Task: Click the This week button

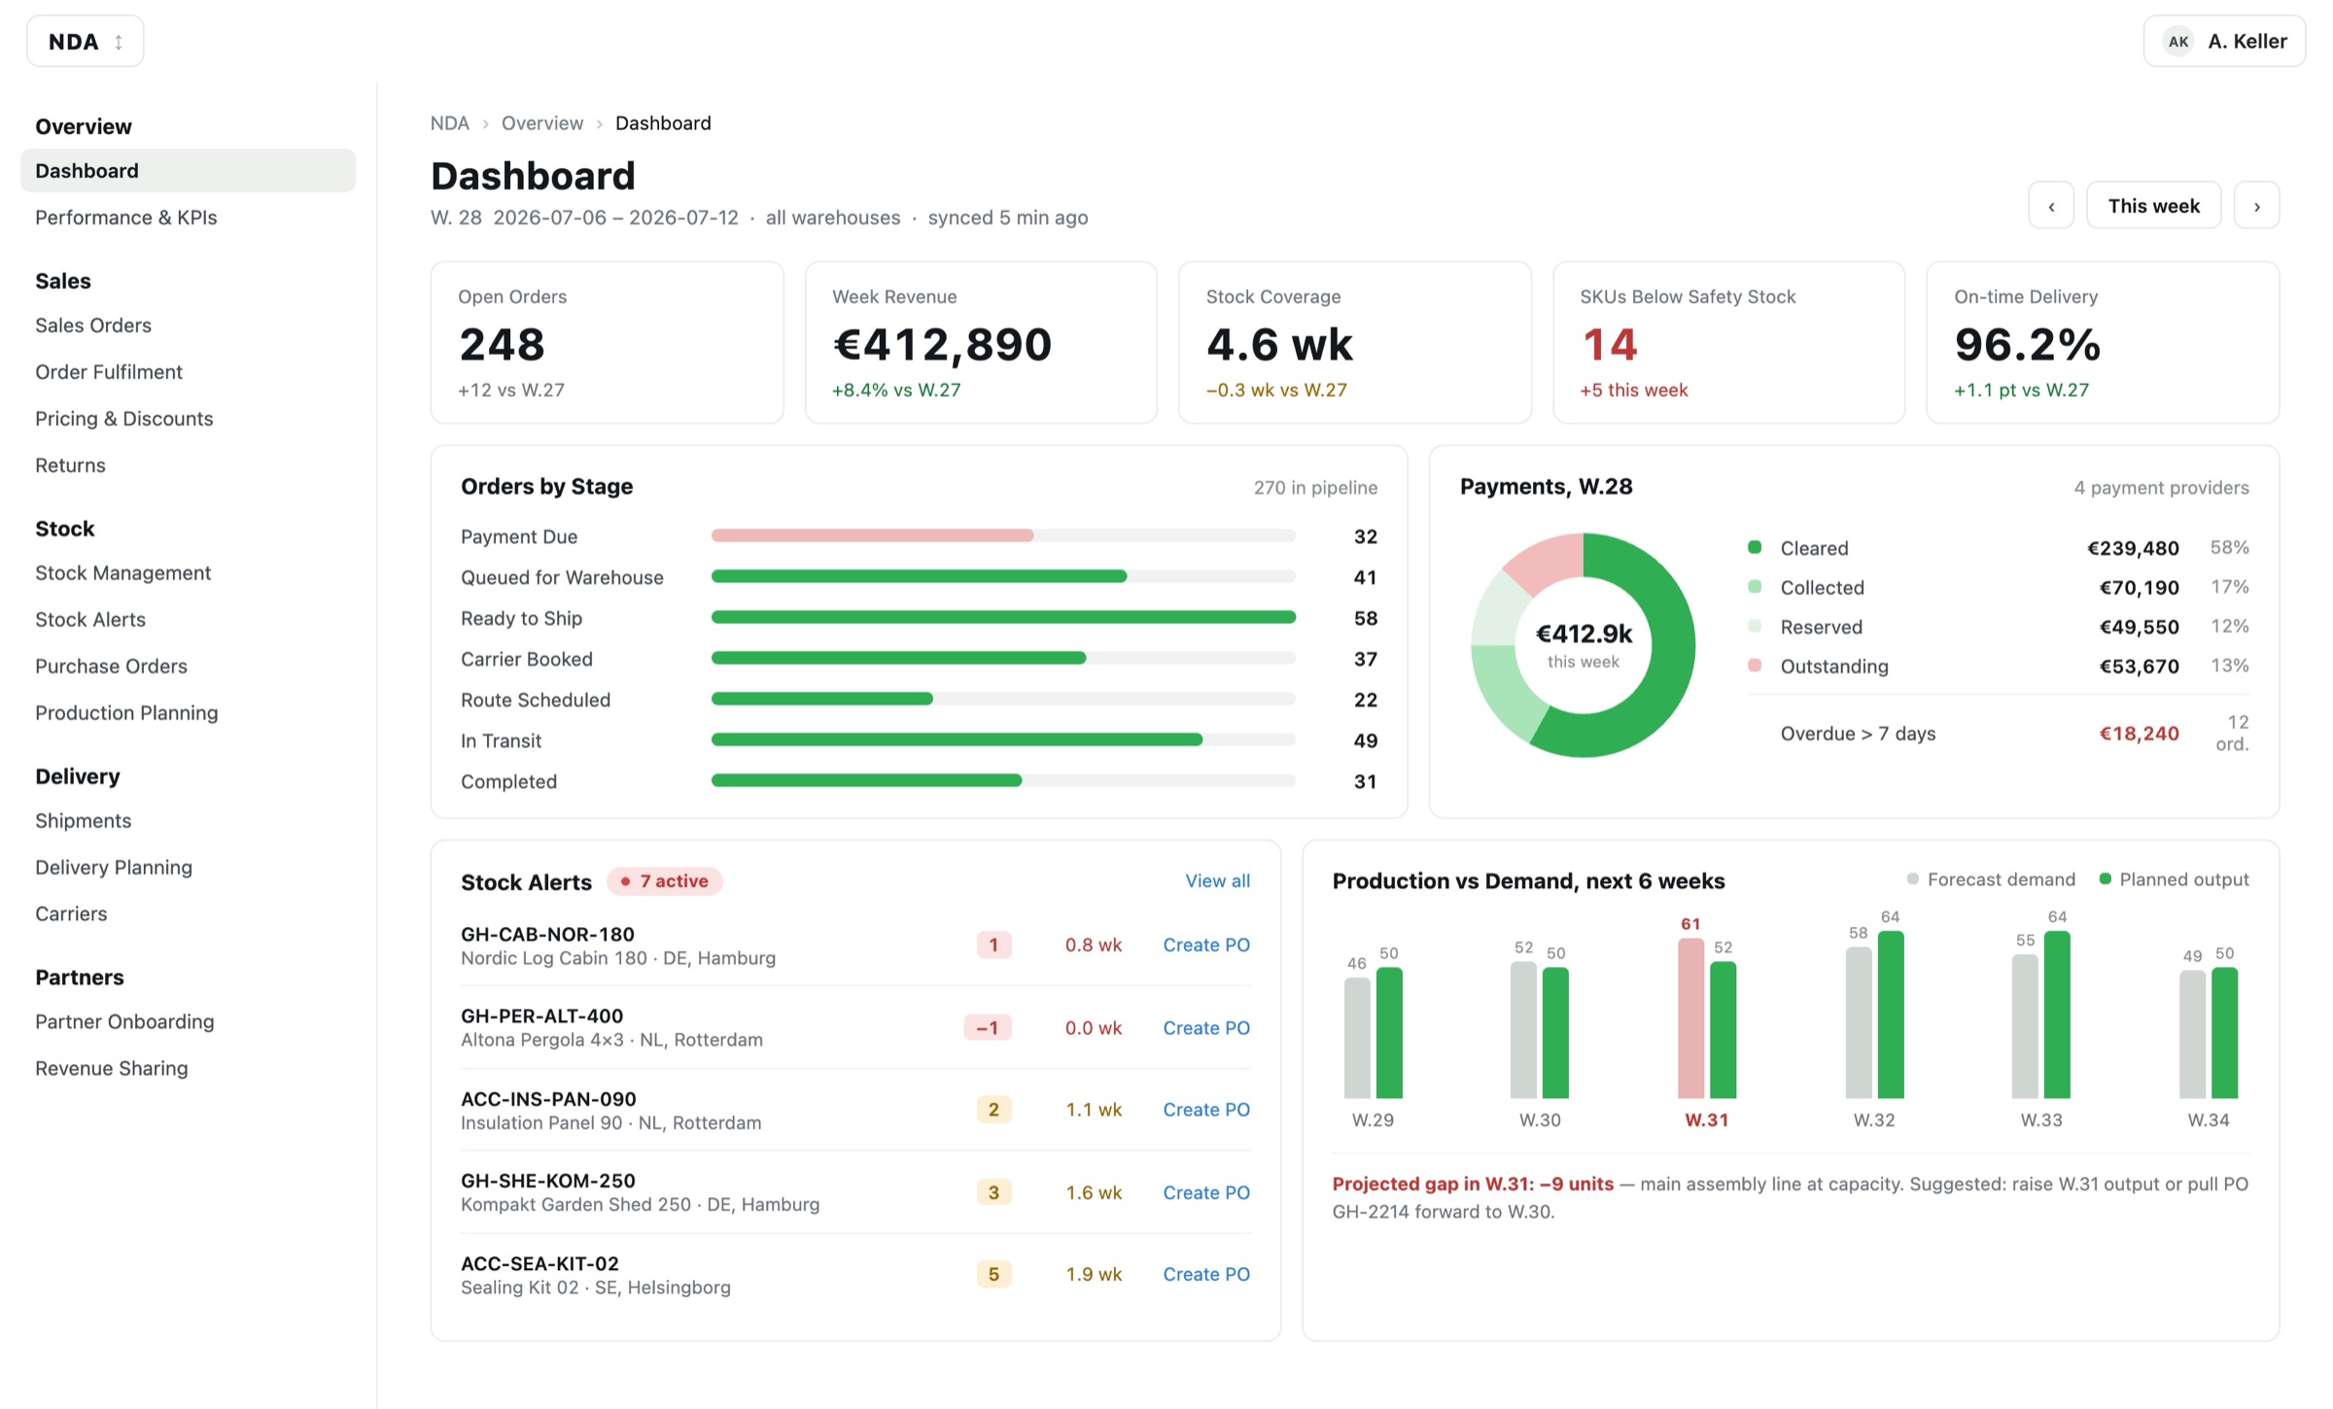Action: tap(2153, 205)
